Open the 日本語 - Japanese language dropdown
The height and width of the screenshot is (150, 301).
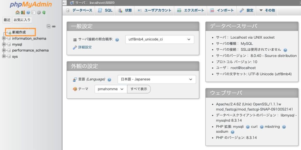click(x=157, y=79)
